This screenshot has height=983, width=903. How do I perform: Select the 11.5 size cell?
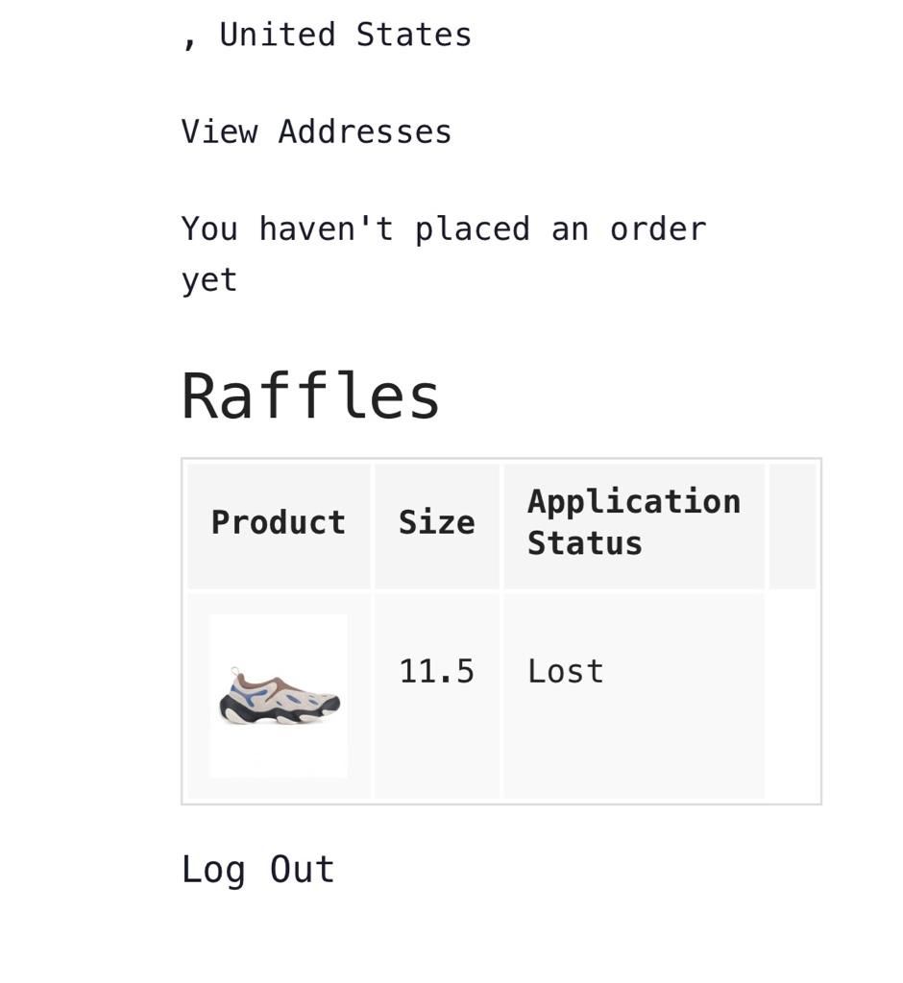(x=436, y=671)
